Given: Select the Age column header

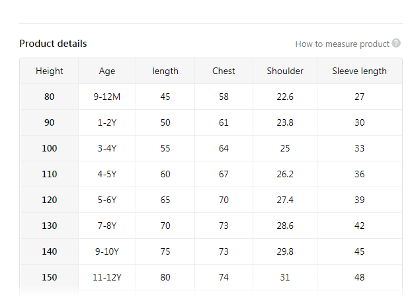Looking at the screenshot, I should [107, 71].
